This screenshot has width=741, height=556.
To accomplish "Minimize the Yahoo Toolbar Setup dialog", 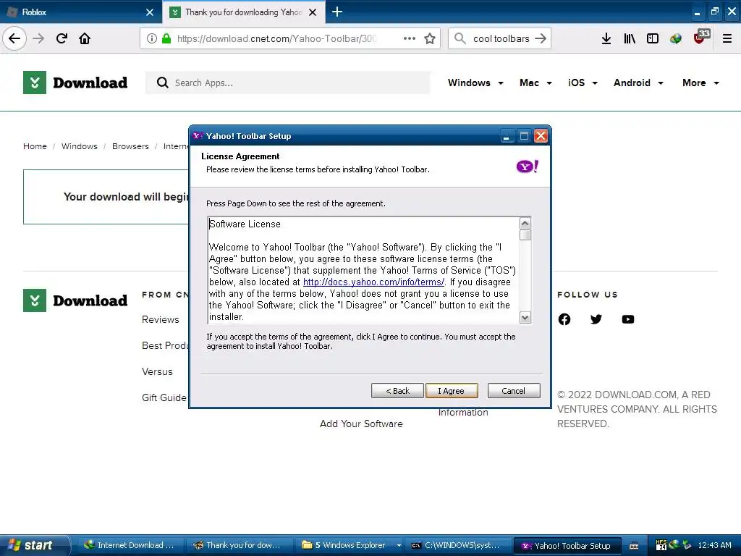I will coord(507,136).
